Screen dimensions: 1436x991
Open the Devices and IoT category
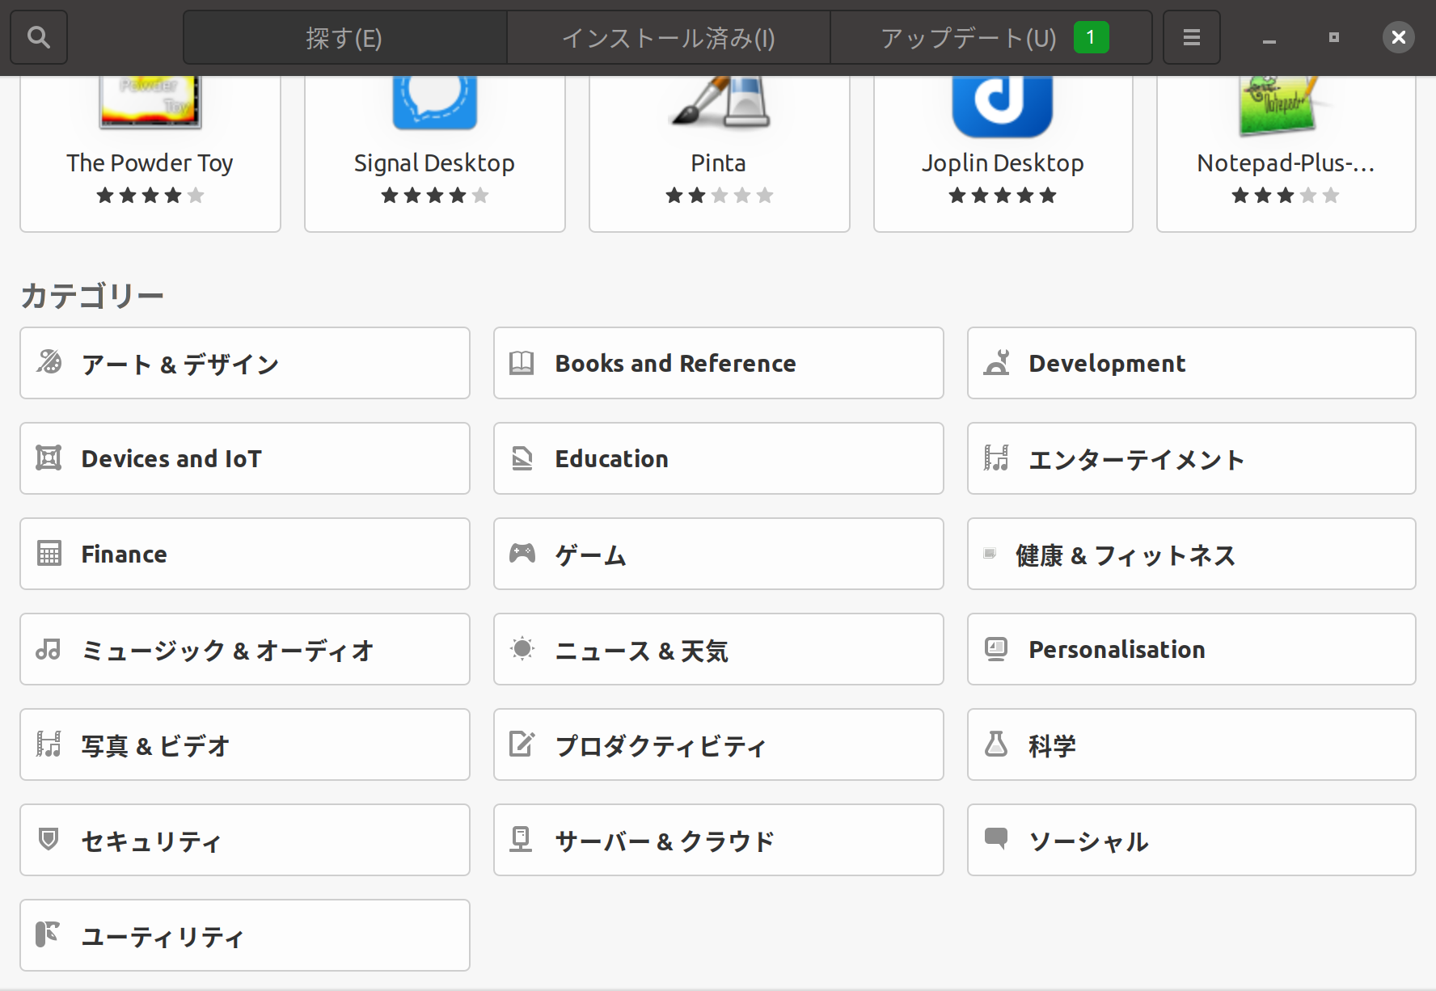[x=245, y=458]
